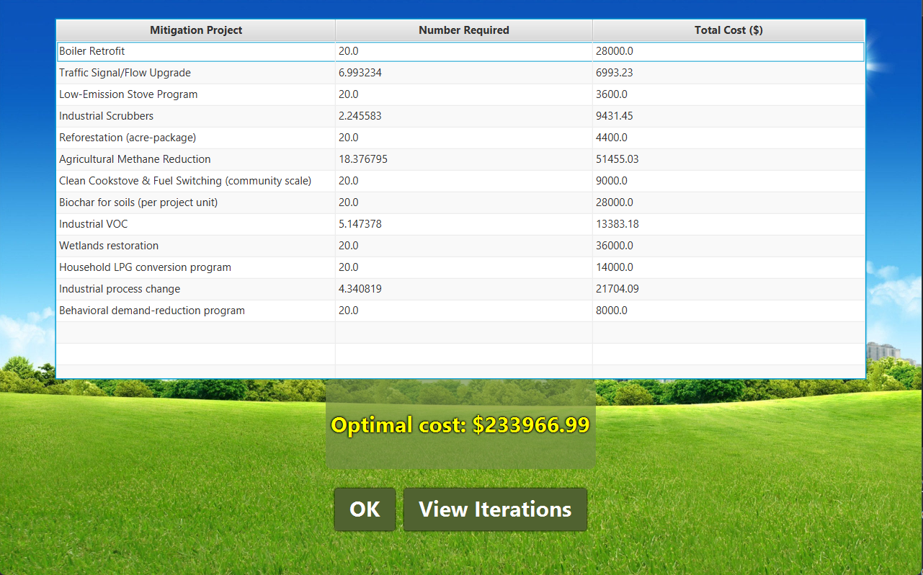Select the Traffic Signal/Flow Upgrade row
The width and height of the screenshot is (923, 575).
(x=125, y=73)
